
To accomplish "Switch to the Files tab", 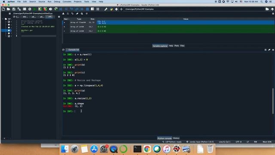I will [182, 46].
